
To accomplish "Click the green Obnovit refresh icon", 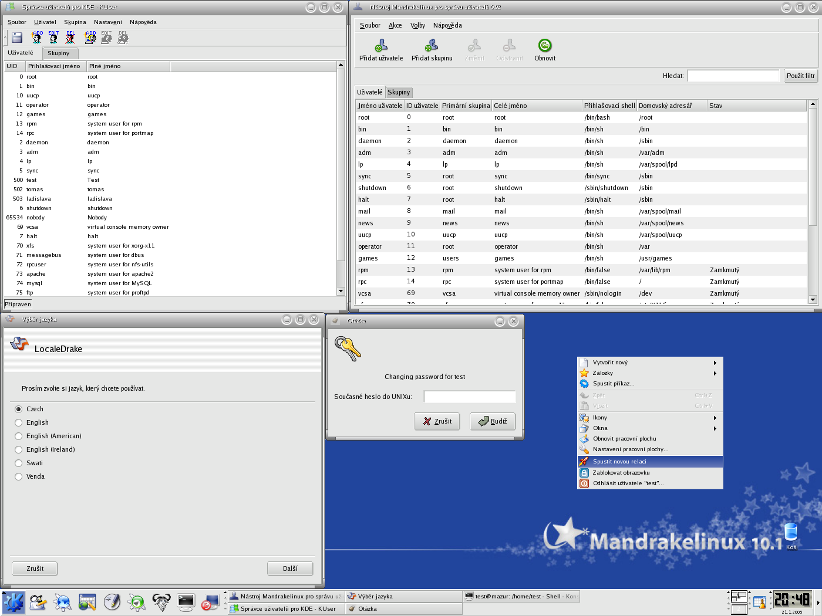I will tap(545, 45).
